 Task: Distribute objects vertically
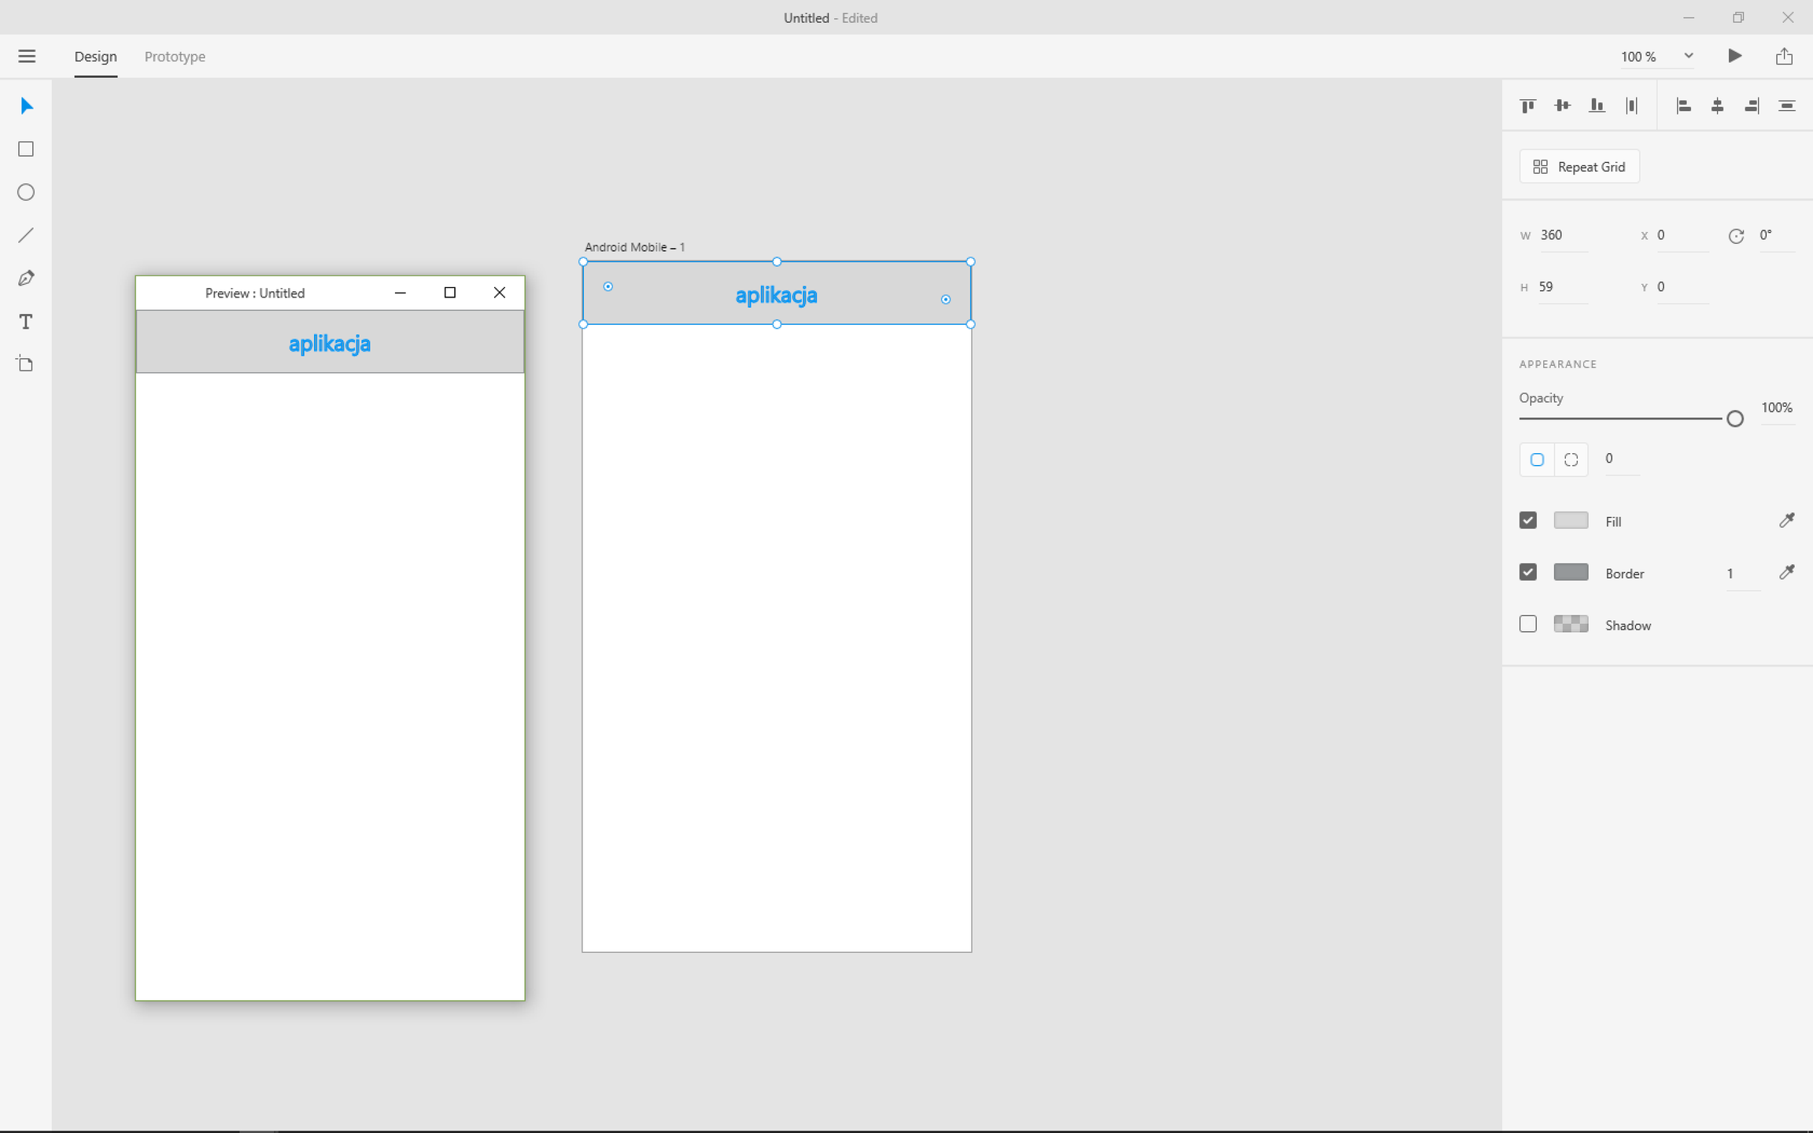click(x=1786, y=105)
